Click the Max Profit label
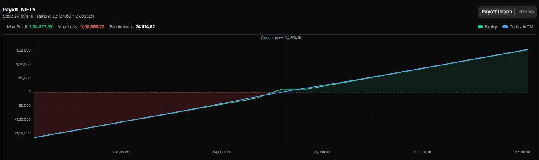Viewport: 539px width, 160px height. point(17,26)
